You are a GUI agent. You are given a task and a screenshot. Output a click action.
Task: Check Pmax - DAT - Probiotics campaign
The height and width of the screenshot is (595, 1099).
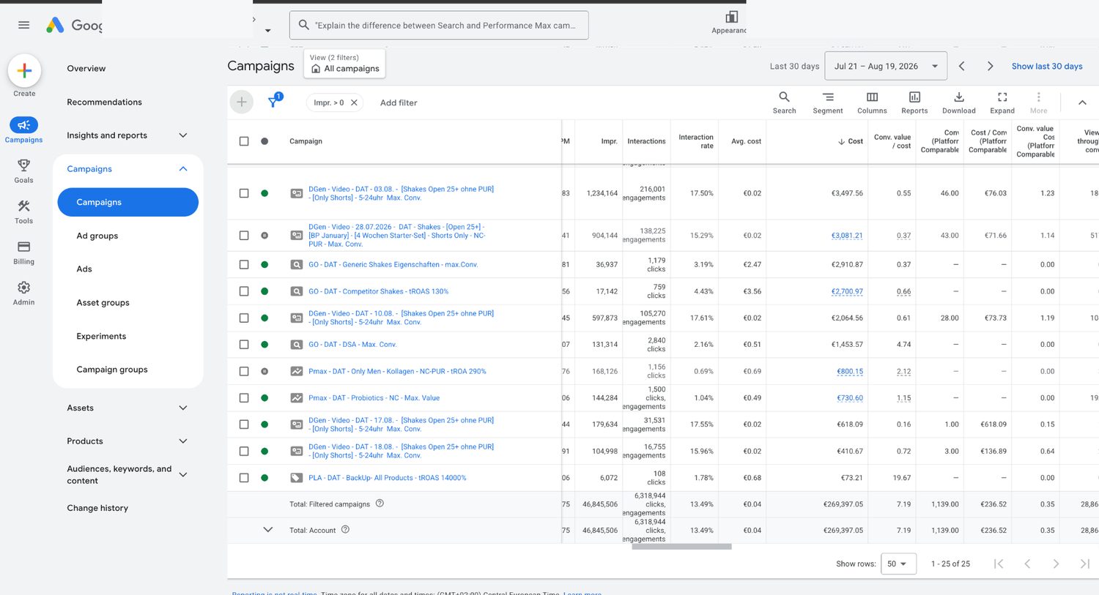[244, 398]
